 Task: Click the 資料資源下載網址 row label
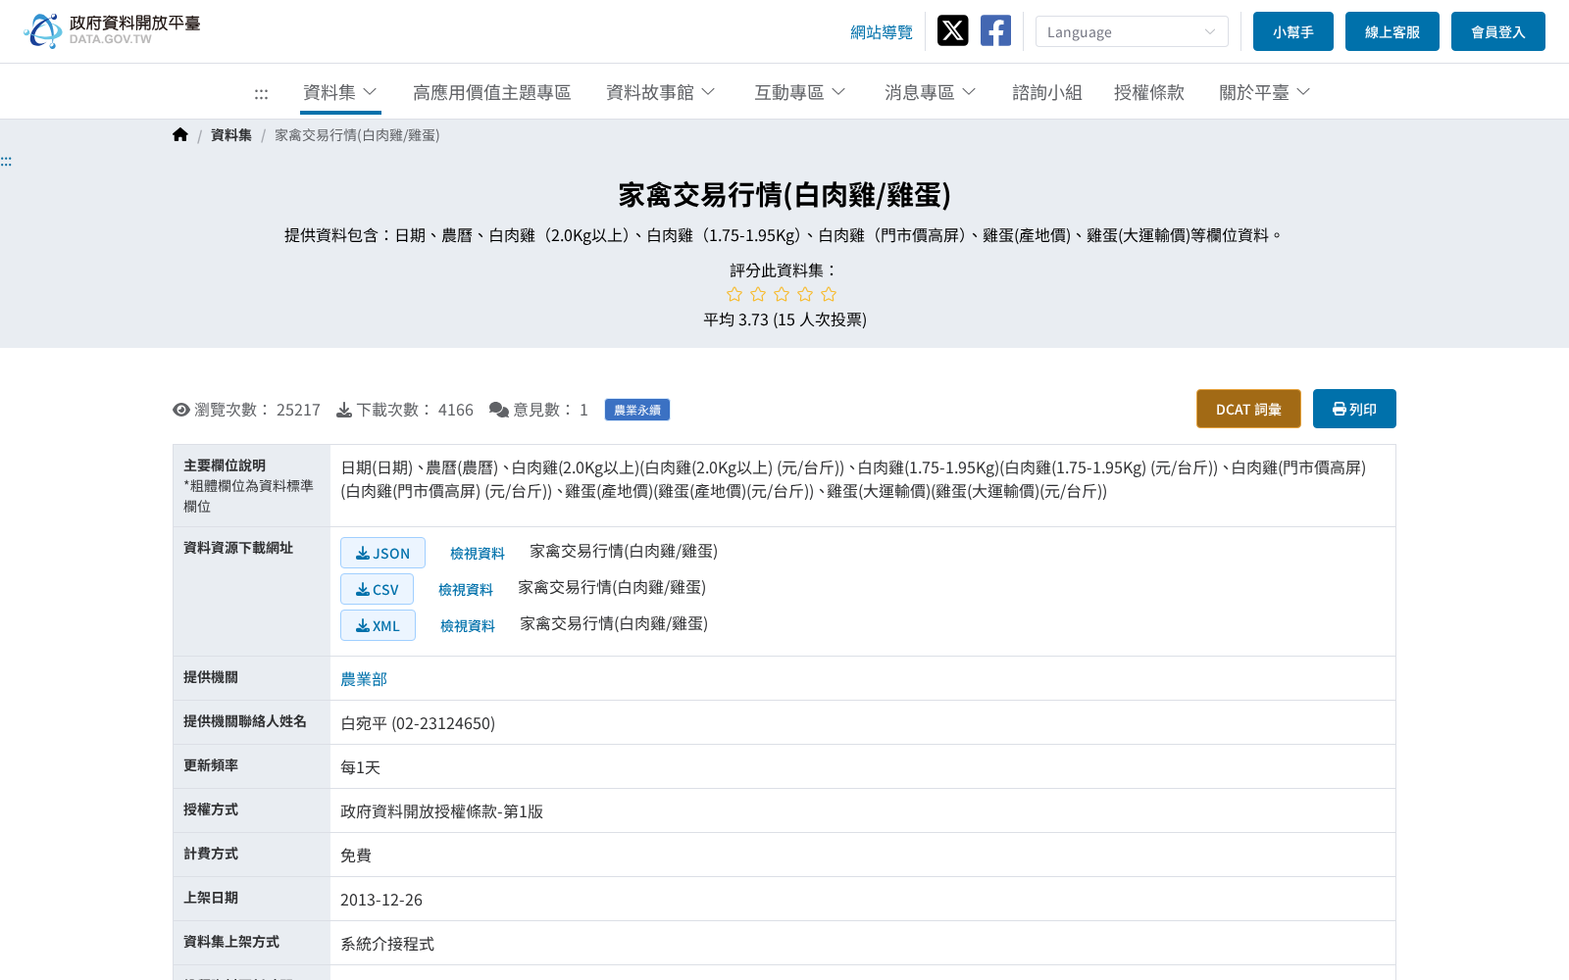click(238, 548)
